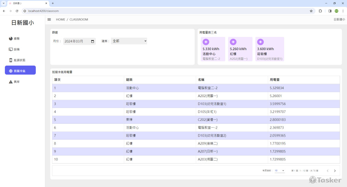Select the 班級冷氣 snowflake icon

click(x=11, y=71)
